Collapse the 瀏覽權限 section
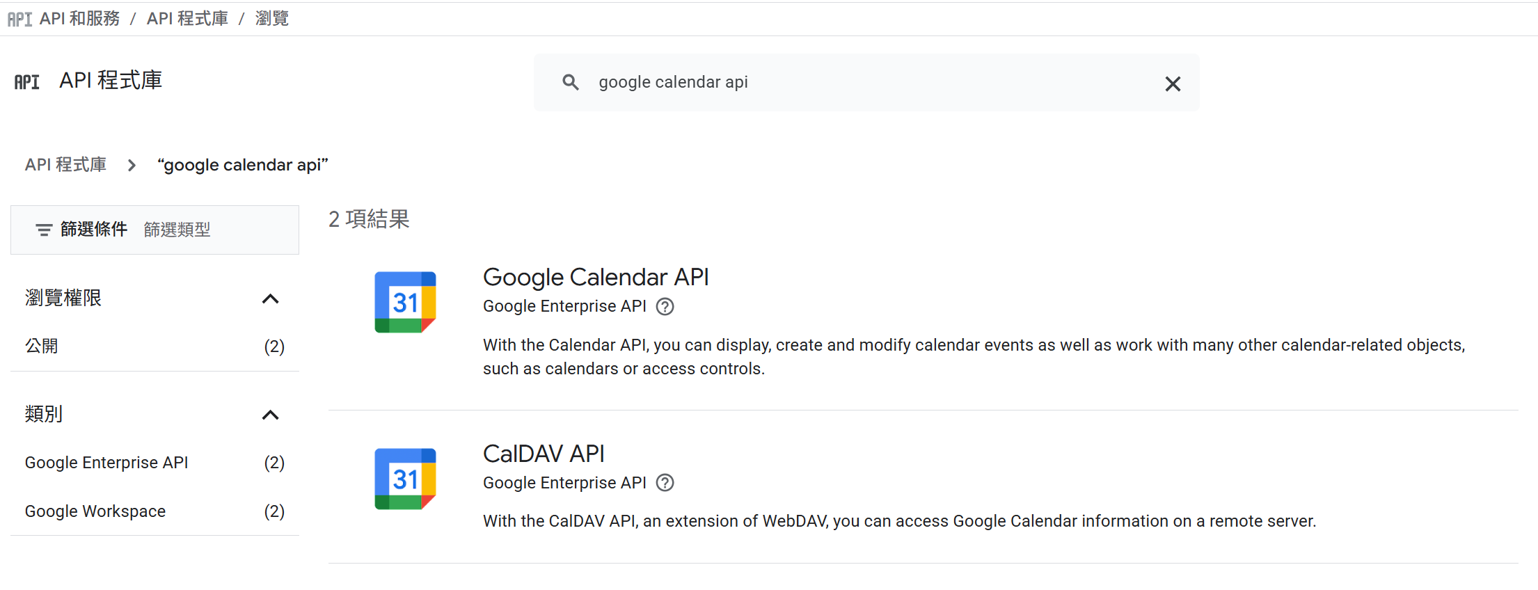1538x590 pixels. pos(270,299)
